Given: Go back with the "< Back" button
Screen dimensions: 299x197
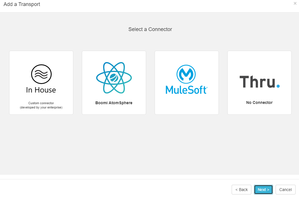Looking at the screenshot, I should (241, 190).
